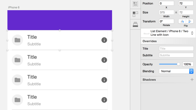Open the List Element symbol dropdown
196x110 pixels.
192,33
